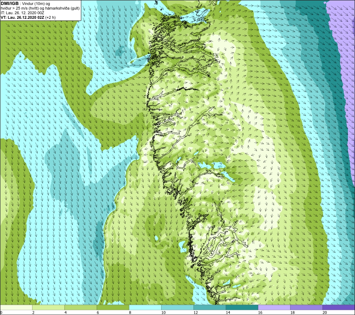
Task: Click the '0' scale label
Action: pos(1,313)
